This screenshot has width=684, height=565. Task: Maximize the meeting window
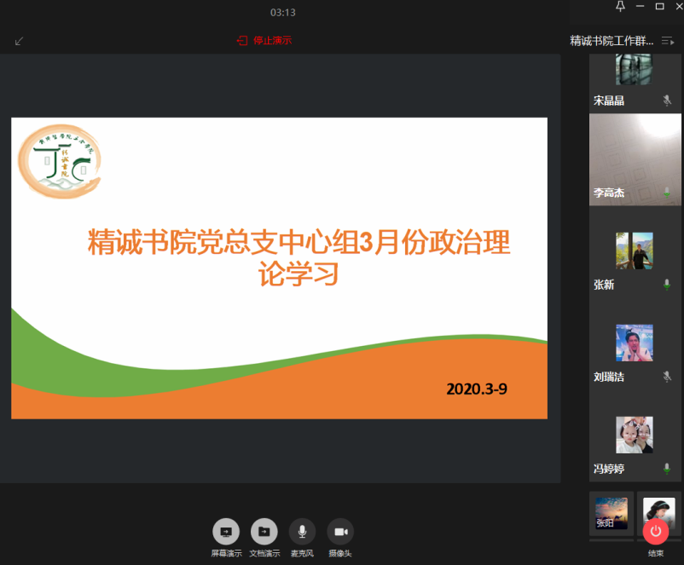tap(659, 7)
